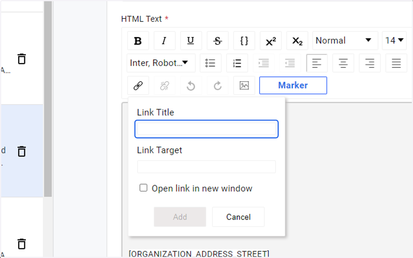Align text left
The image size is (413, 258).
tap(317, 63)
